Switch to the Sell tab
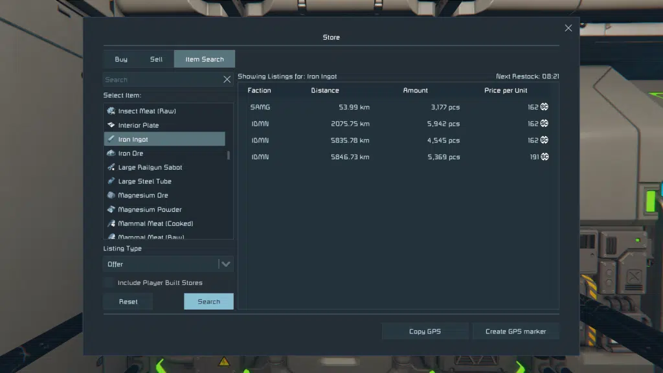The height and width of the screenshot is (373, 663). tap(156, 59)
